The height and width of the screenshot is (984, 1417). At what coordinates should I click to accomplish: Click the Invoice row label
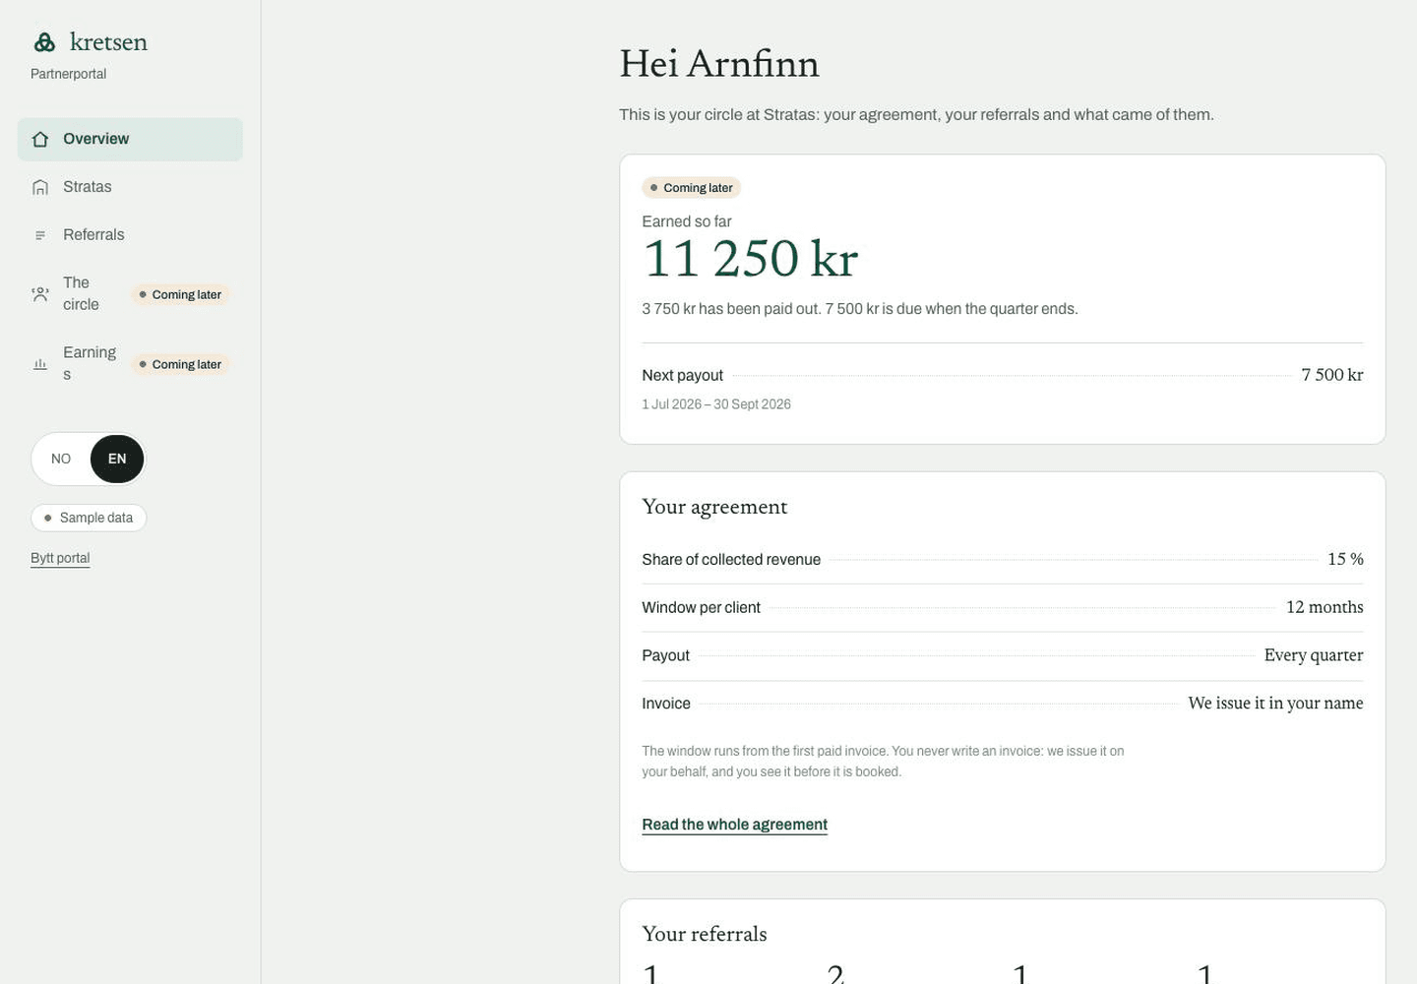[x=666, y=705]
